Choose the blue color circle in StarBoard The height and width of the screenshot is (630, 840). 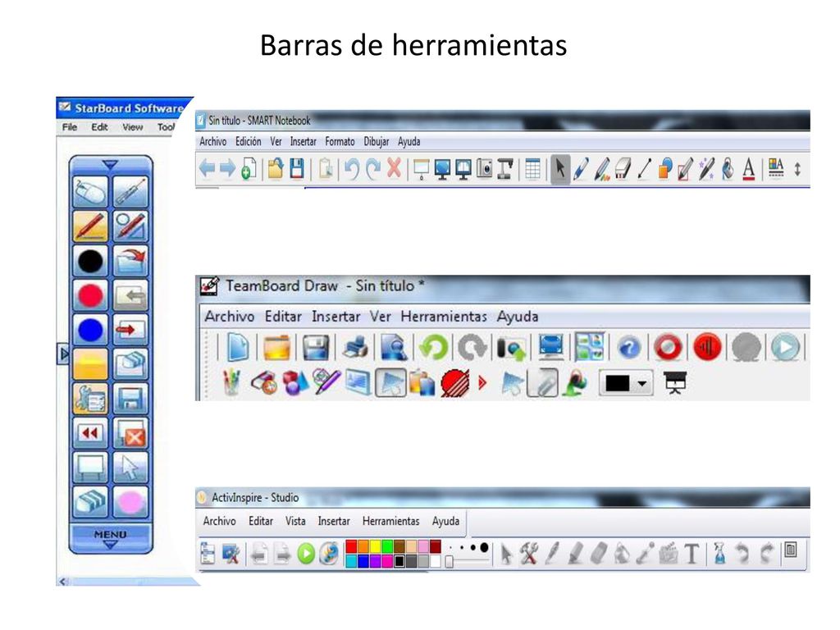[90, 330]
